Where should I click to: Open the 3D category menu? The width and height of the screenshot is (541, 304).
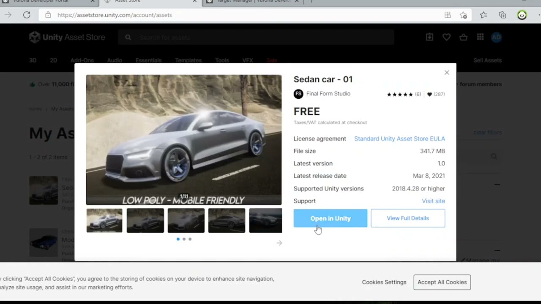(33, 60)
